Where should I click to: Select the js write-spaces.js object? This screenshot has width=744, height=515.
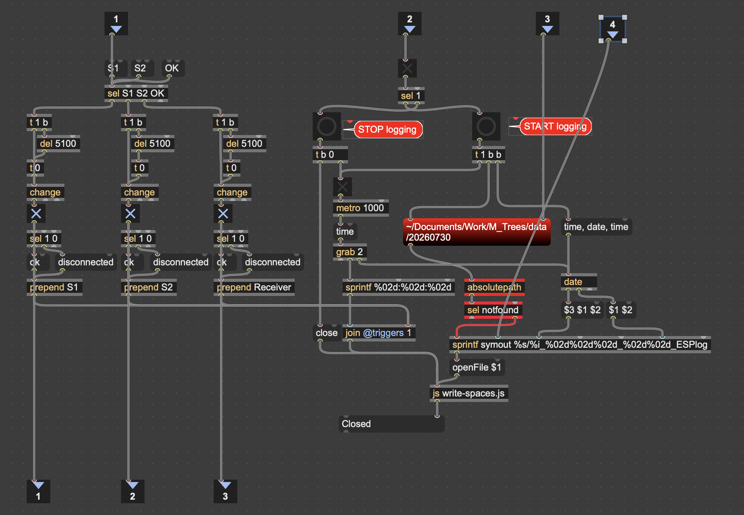pyautogui.click(x=469, y=393)
